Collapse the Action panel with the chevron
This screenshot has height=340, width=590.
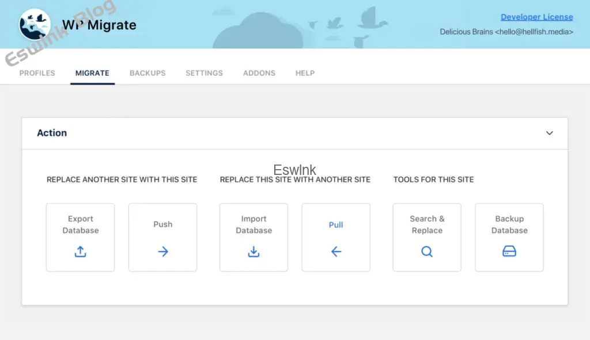click(549, 133)
